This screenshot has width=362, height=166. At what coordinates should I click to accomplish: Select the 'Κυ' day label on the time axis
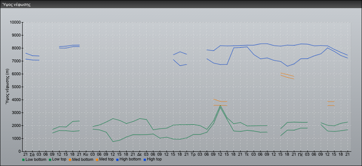click(x=86, y=154)
